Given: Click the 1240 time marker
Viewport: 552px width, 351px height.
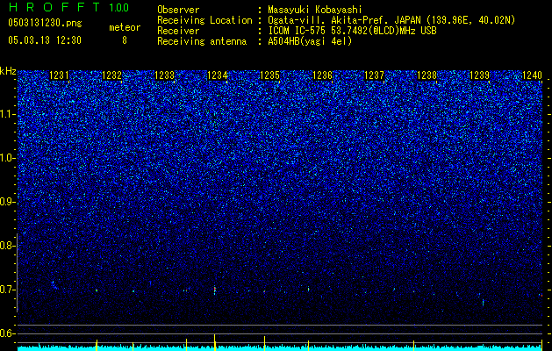Looking at the screenshot, I should point(533,75).
